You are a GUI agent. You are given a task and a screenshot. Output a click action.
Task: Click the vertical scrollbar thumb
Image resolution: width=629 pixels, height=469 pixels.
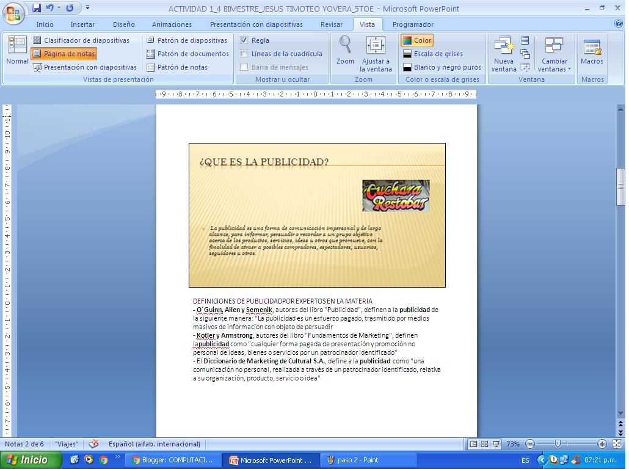tap(620, 186)
